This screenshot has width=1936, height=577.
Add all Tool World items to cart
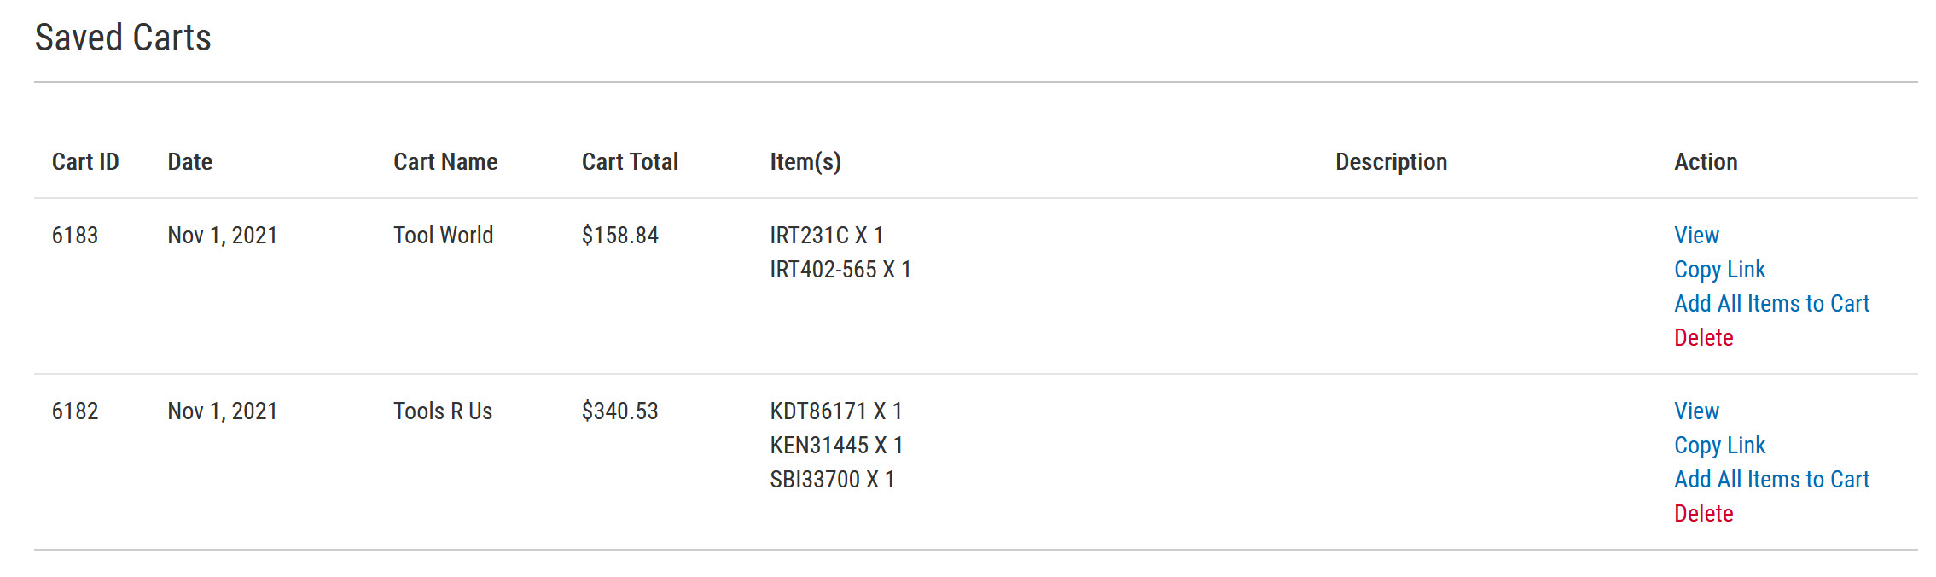[1770, 304]
